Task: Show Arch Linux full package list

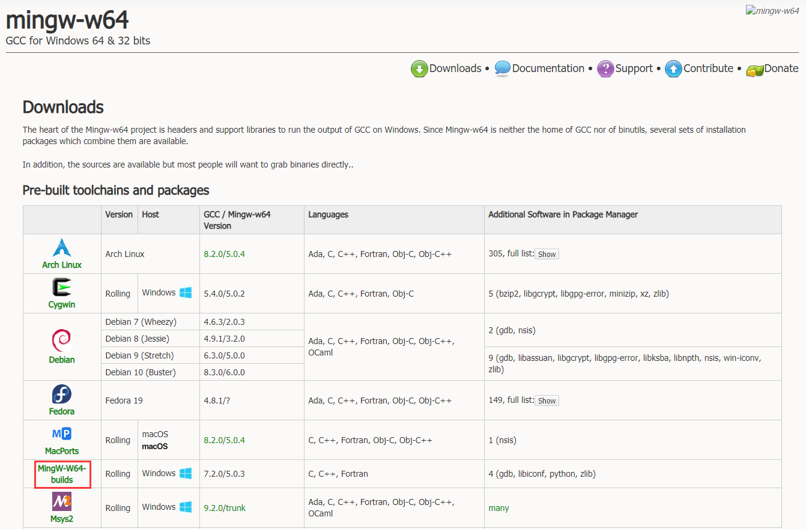Action: tap(547, 254)
